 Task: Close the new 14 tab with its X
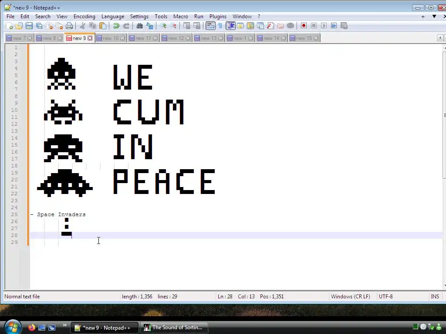(x=283, y=38)
